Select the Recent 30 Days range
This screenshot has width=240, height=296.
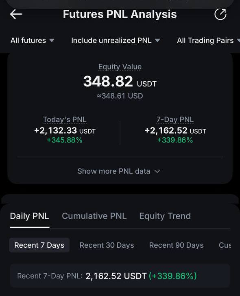tap(107, 245)
